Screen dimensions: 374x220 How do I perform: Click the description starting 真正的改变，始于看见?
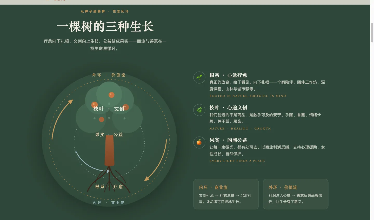[267, 85]
